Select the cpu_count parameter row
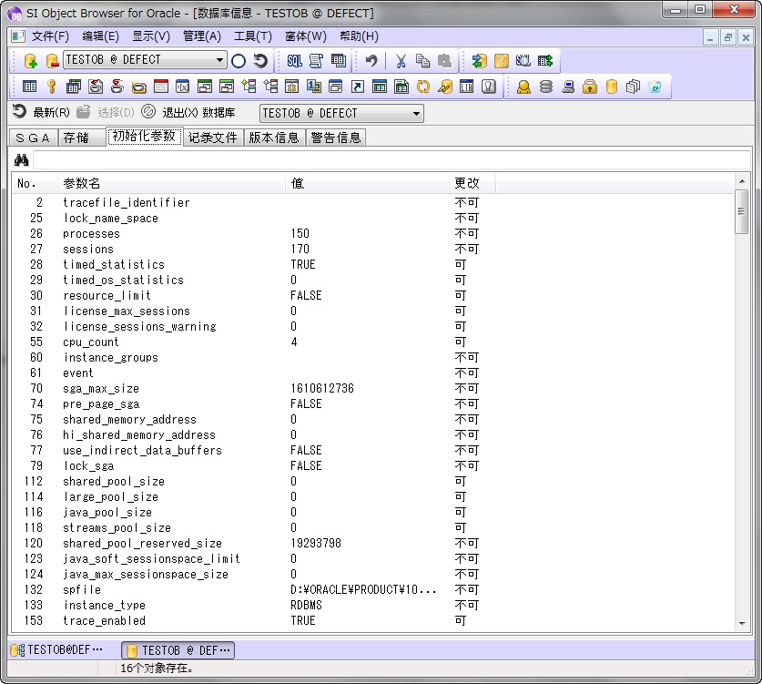This screenshot has height=684, width=762. [372, 342]
